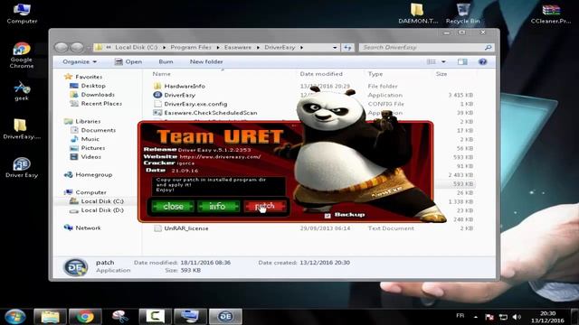
Task: Select Program Files in address breadcrumb
Action: tap(191, 47)
